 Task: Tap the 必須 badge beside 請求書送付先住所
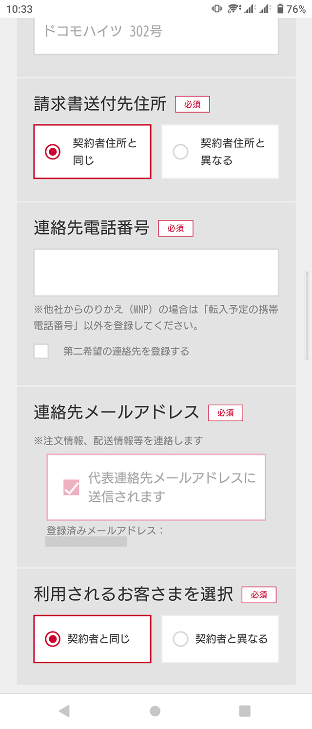(192, 104)
